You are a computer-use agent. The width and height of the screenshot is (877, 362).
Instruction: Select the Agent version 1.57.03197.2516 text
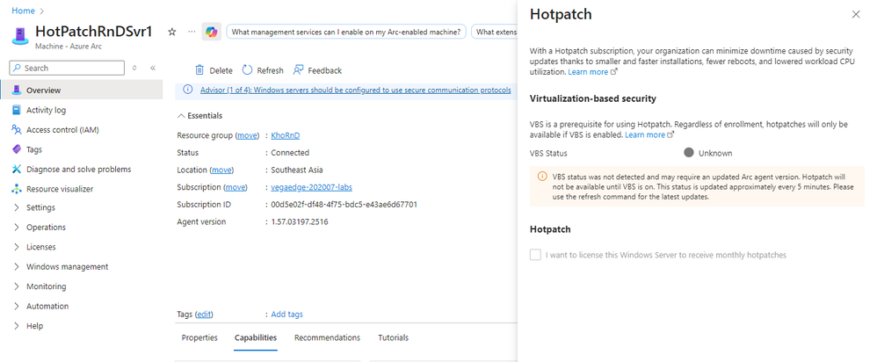click(x=300, y=221)
